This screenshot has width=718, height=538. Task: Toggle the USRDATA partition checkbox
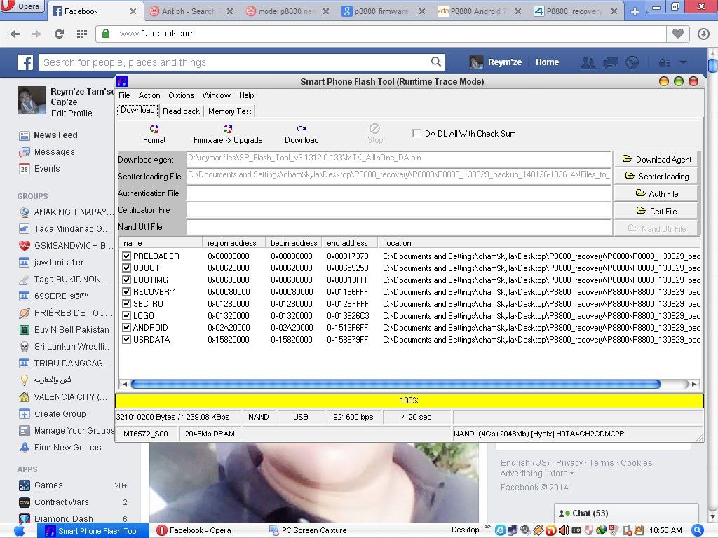click(x=127, y=340)
